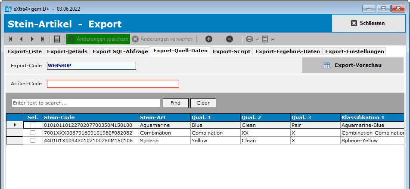Image resolution: width=410 pixels, height=189 pixels.
Task: Sort by Qual. 3 column header
Action: [315, 117]
